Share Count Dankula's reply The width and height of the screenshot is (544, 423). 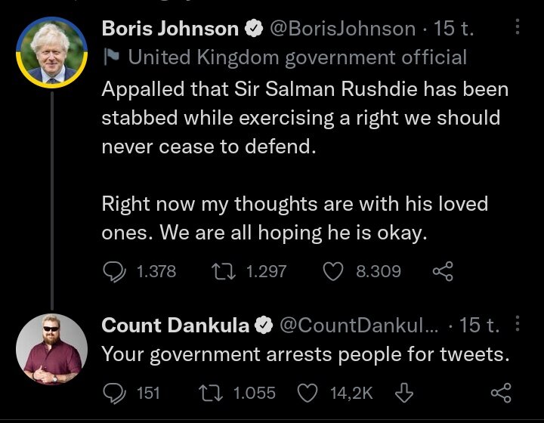point(501,392)
